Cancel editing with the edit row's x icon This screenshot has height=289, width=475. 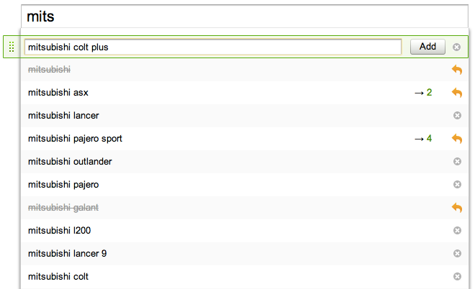[456, 47]
